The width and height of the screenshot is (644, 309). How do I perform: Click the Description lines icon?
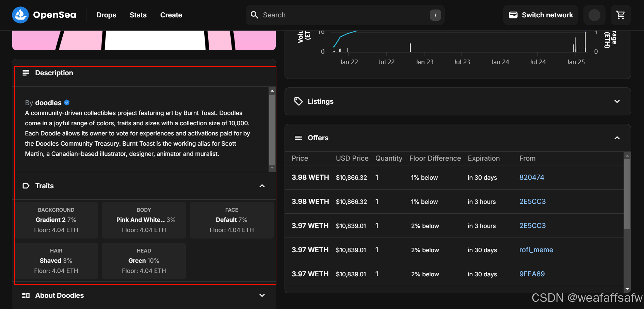[26, 73]
